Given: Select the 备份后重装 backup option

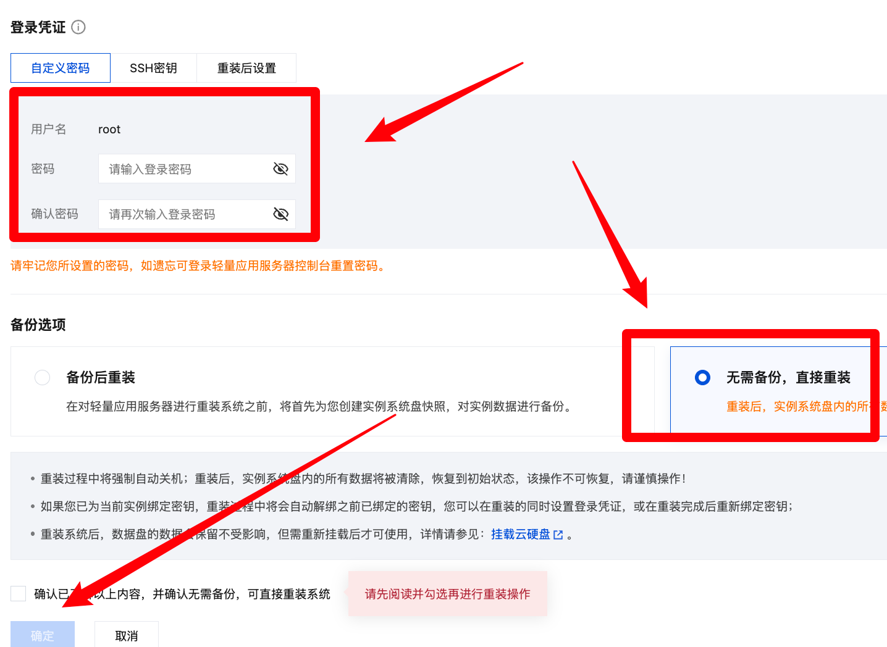Looking at the screenshot, I should pyautogui.click(x=42, y=377).
